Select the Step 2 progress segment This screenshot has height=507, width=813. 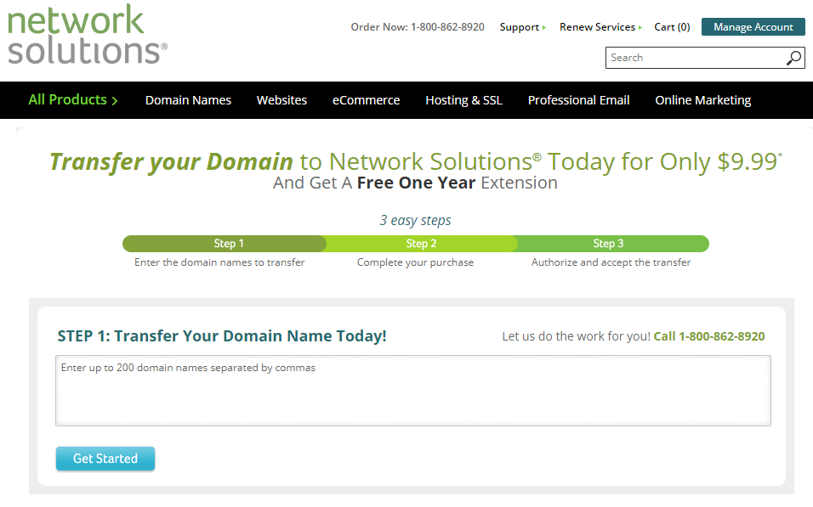421,244
